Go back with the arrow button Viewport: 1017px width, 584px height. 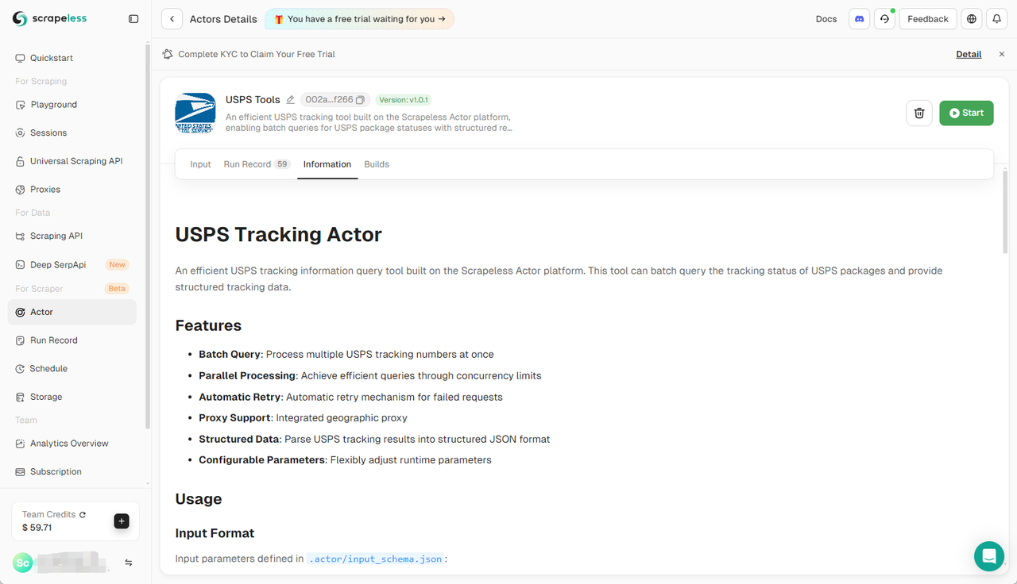172,19
